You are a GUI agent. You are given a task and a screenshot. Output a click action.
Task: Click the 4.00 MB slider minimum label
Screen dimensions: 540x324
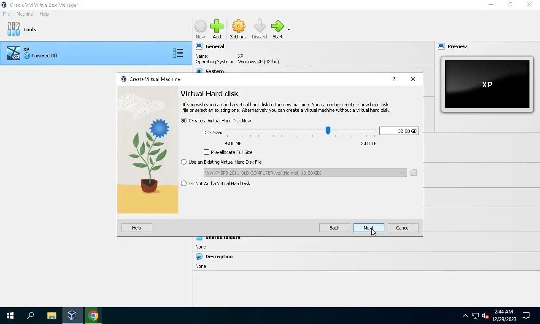click(x=233, y=143)
